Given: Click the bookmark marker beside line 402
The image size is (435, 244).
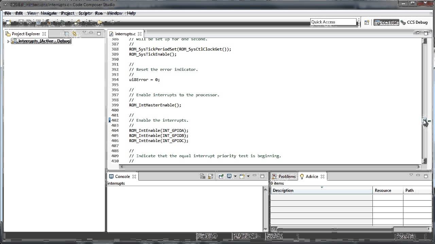Looking at the screenshot, I should click(x=109, y=120).
